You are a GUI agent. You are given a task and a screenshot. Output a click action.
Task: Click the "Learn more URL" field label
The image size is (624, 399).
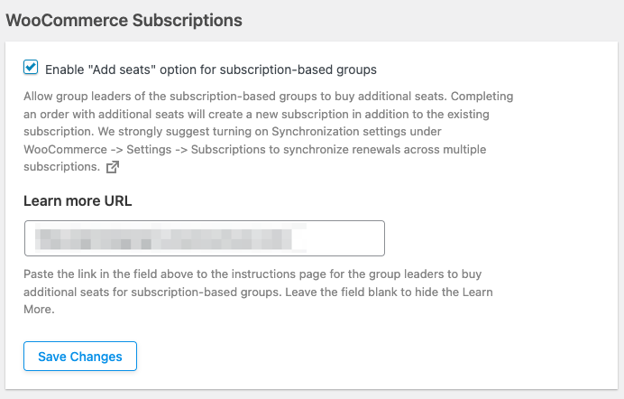[78, 200]
